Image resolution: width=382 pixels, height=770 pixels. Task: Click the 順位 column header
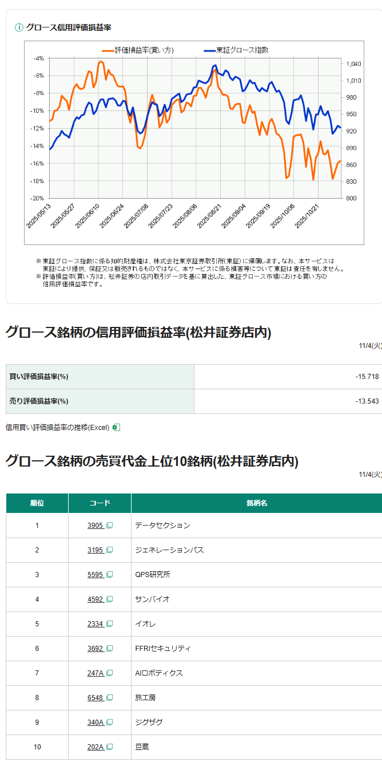[x=37, y=503]
